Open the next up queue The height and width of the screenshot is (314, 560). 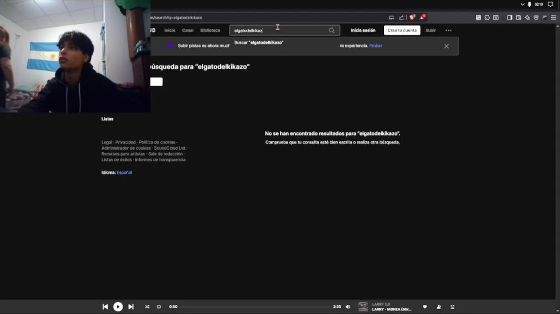coord(452,307)
